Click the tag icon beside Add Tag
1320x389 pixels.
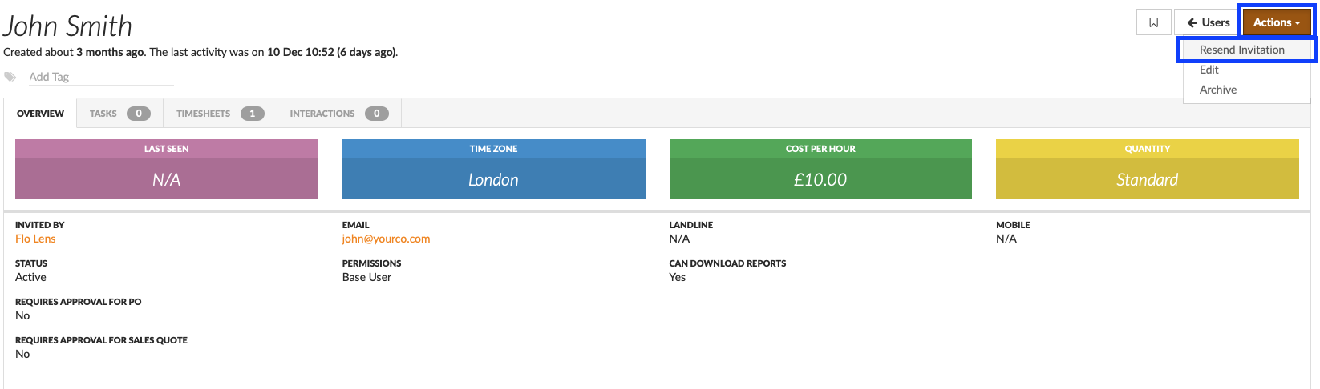[10, 77]
